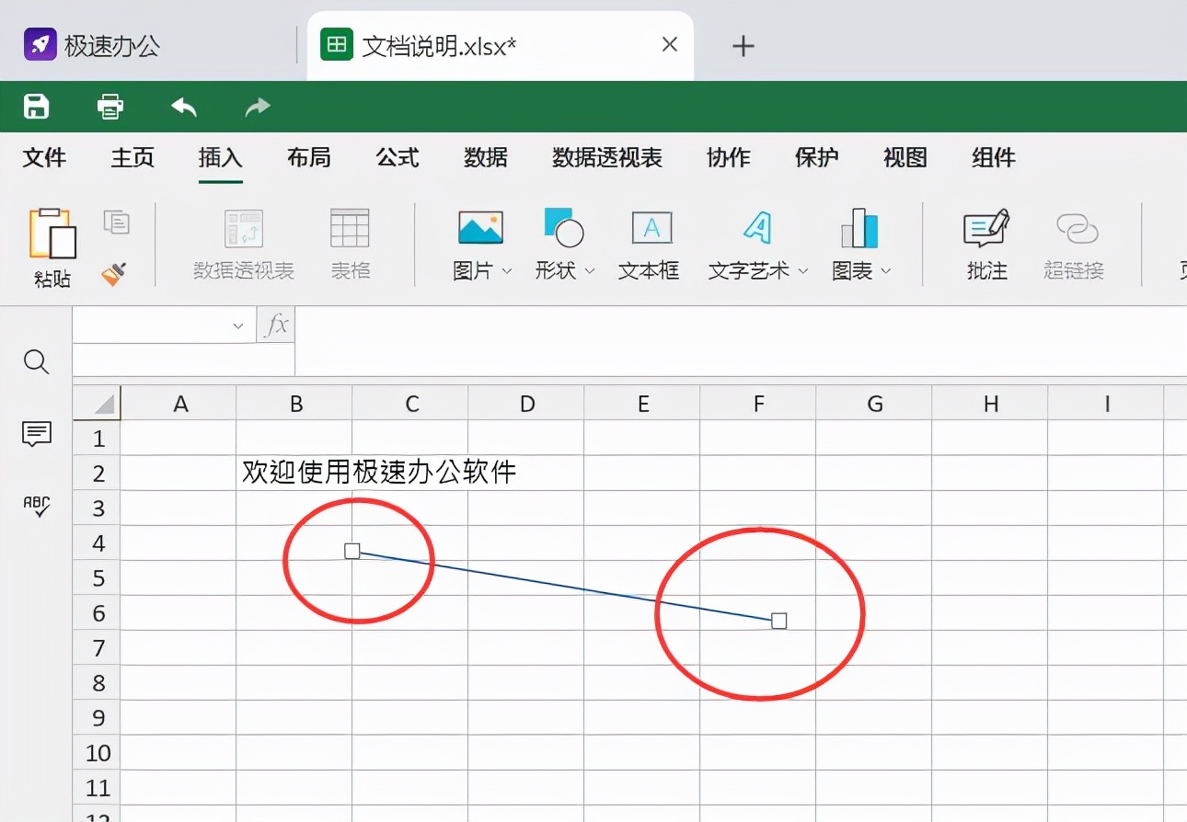The width and height of the screenshot is (1187, 822).
Task: Click the undo arrow button
Action: tap(183, 106)
